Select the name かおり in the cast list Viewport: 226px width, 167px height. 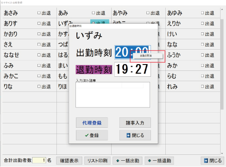(10, 34)
